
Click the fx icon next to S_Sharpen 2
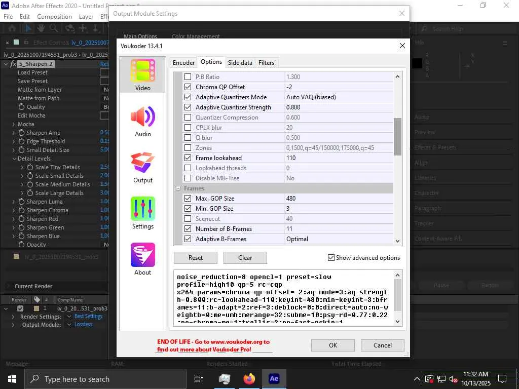(x=13, y=64)
